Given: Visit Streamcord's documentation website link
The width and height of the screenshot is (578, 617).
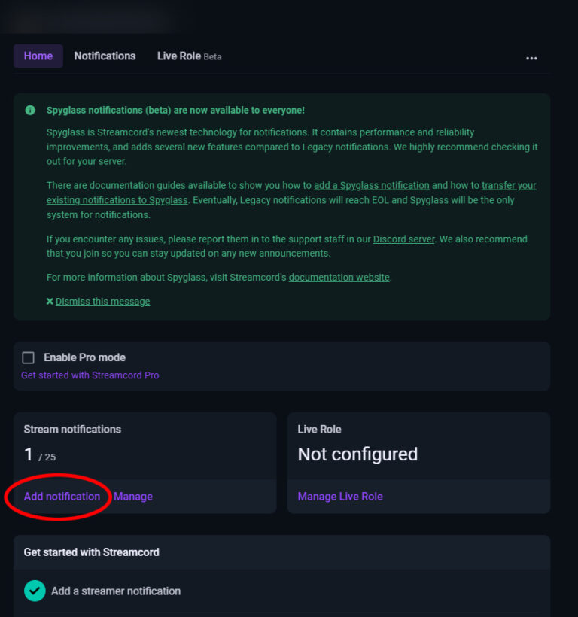Looking at the screenshot, I should click(339, 277).
